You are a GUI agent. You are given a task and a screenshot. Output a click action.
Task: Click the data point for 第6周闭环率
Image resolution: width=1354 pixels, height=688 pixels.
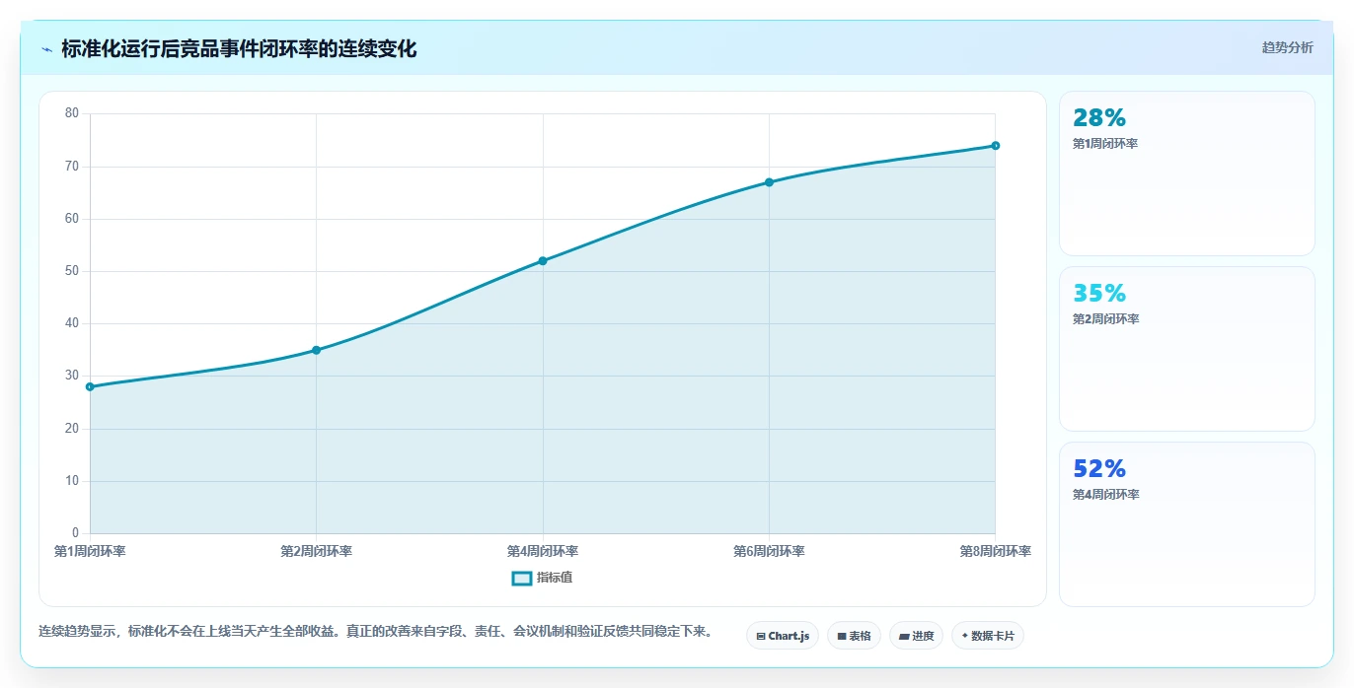coord(769,182)
